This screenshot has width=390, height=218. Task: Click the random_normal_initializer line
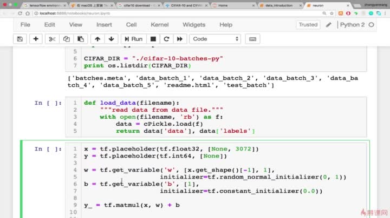coord(253,177)
